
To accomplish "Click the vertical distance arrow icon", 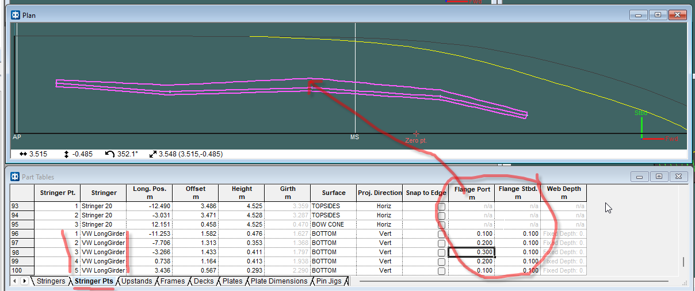I will pos(66,154).
